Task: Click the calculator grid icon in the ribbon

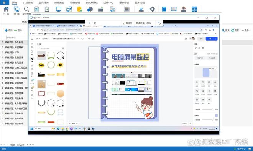Action: (194, 9)
